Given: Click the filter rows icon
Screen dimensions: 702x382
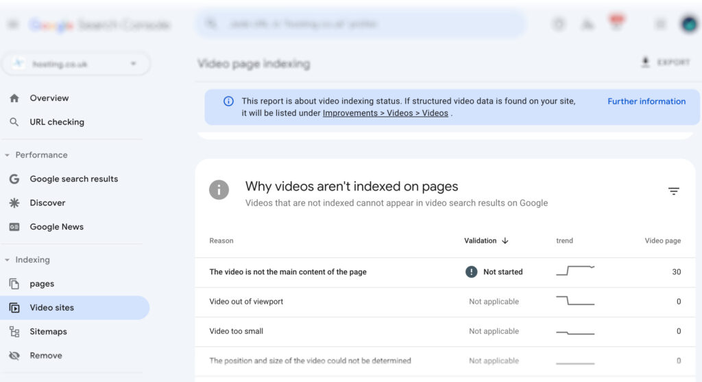Looking at the screenshot, I should click(x=673, y=191).
